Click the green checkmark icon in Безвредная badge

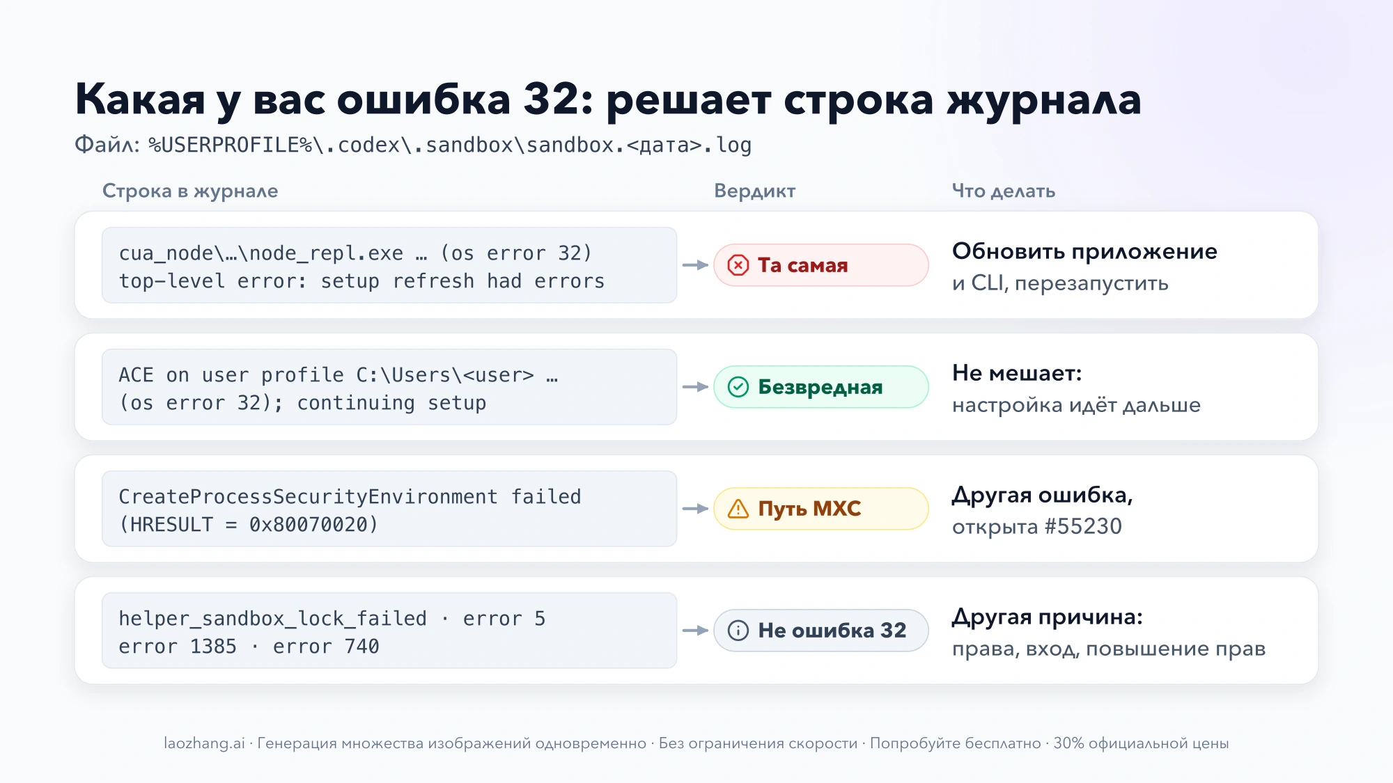click(738, 387)
